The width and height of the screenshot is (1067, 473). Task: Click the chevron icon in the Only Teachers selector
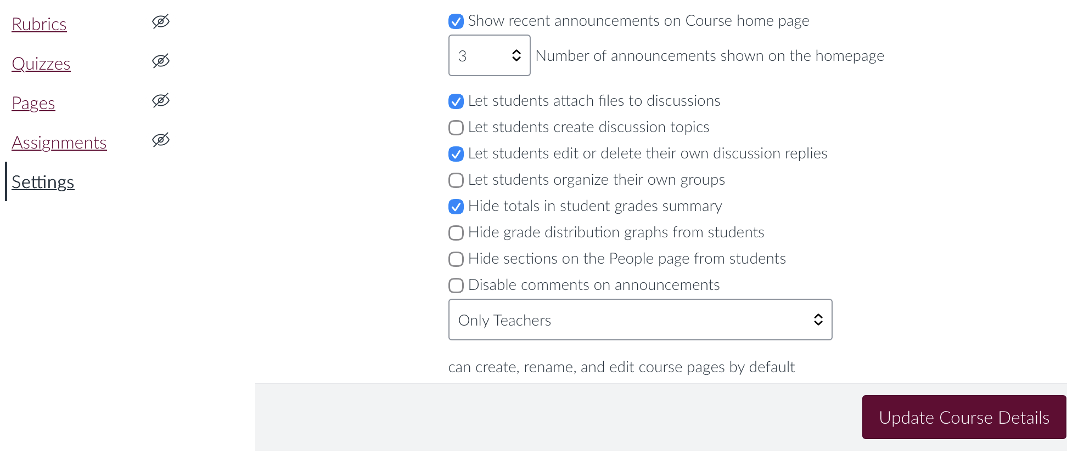(818, 320)
